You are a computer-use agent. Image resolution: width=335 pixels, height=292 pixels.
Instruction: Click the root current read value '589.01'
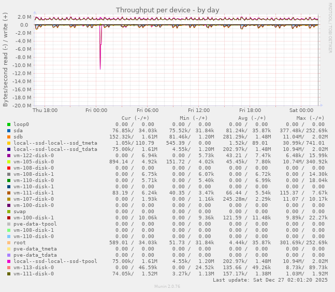pos(119,243)
